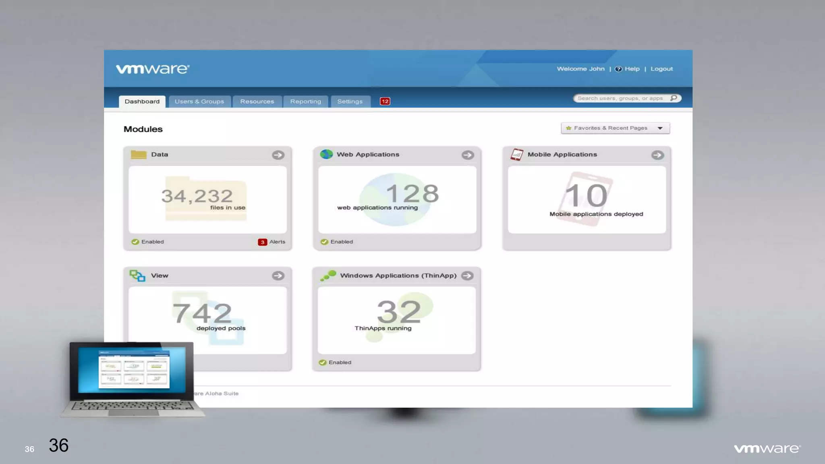Open the Settings tab

coord(350,101)
